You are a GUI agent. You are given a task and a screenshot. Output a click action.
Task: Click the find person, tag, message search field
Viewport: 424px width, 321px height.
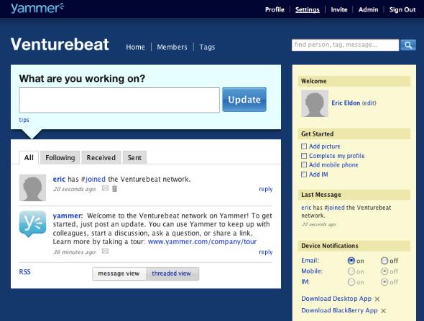point(345,45)
